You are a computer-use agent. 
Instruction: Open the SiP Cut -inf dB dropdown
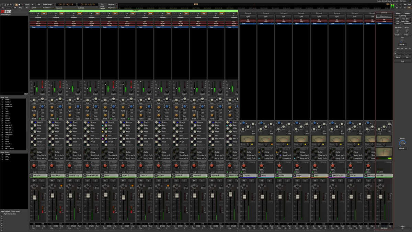(x=407, y=35)
